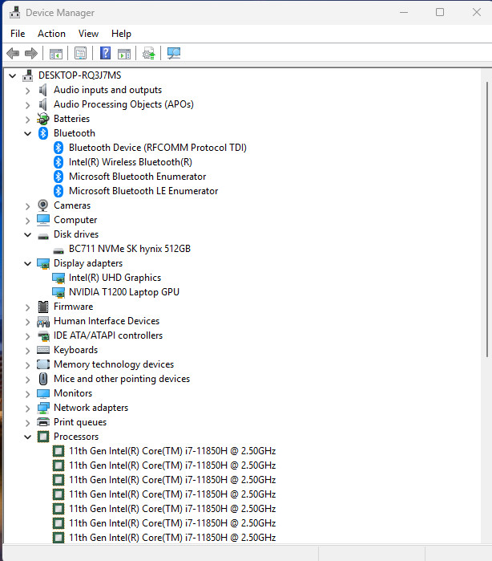492x561 pixels.
Task: Open the File menu
Action: click(x=18, y=34)
